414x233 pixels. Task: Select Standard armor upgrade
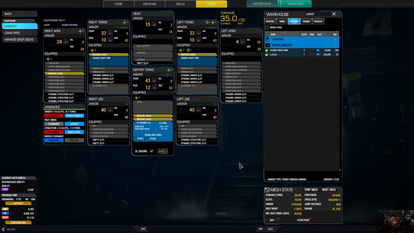pos(54,116)
